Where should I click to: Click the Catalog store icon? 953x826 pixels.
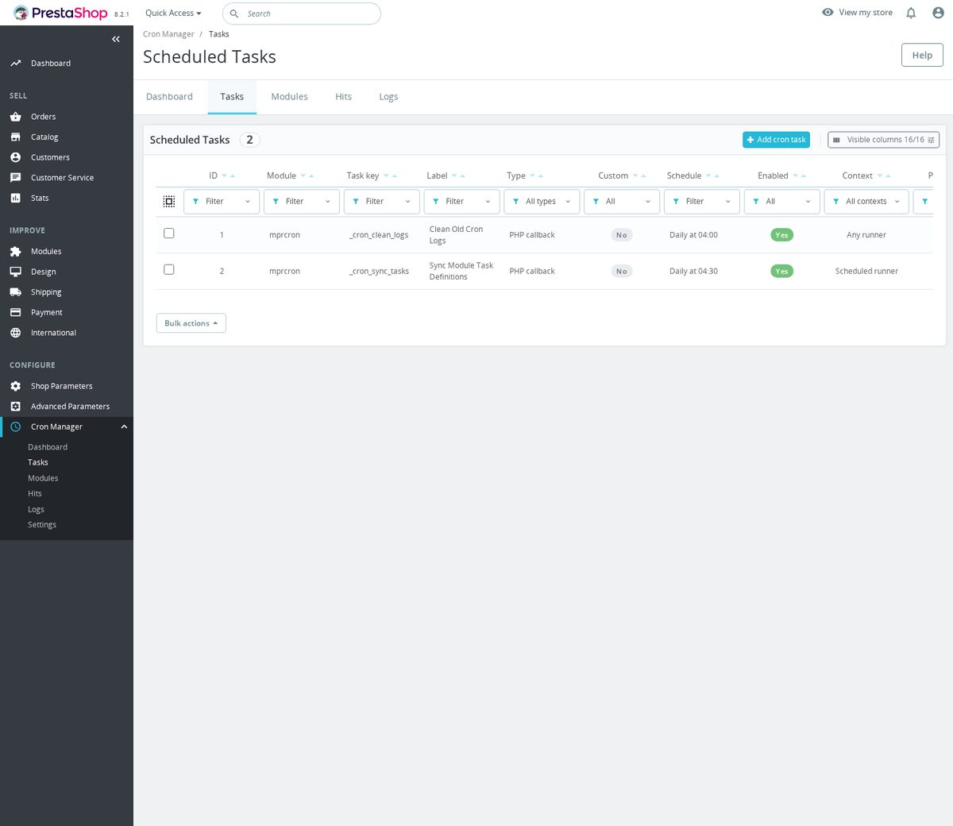[x=15, y=137]
